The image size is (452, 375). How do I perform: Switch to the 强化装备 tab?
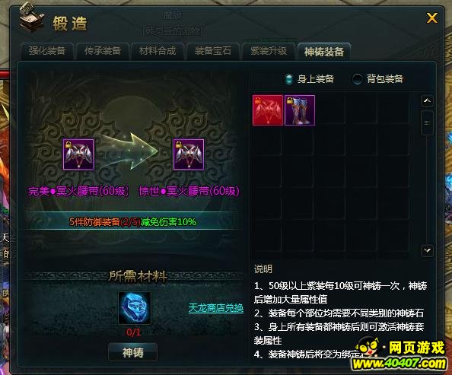tap(47, 51)
